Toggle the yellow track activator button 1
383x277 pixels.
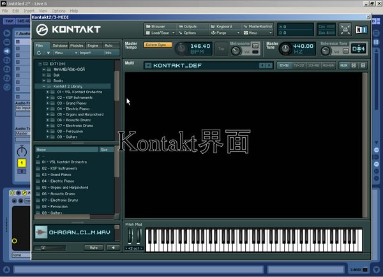pos(21,163)
